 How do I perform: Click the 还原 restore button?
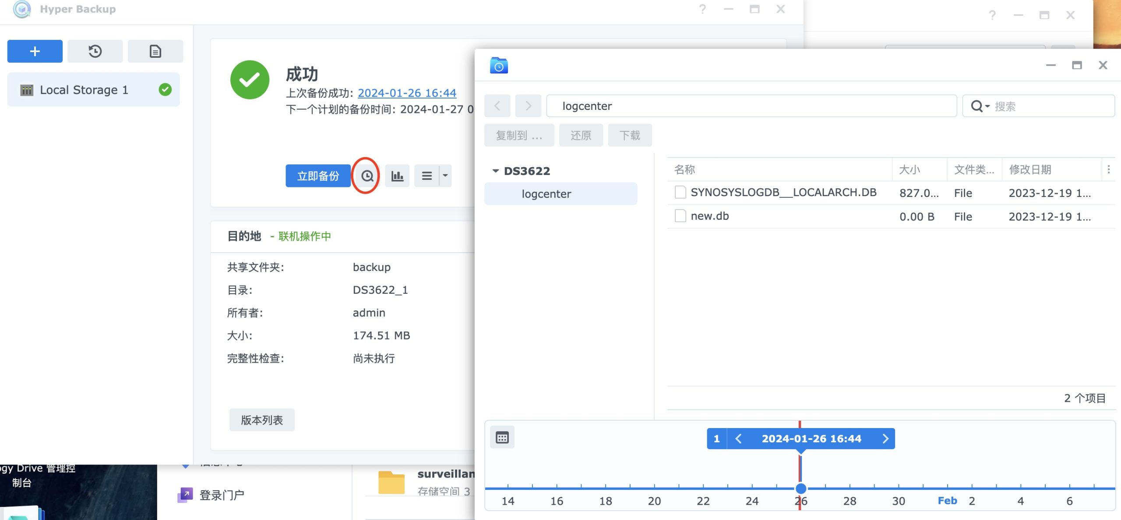coord(581,135)
